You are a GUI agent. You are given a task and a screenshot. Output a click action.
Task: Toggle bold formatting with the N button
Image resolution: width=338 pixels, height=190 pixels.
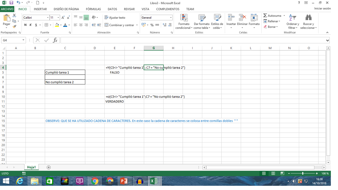25,25
